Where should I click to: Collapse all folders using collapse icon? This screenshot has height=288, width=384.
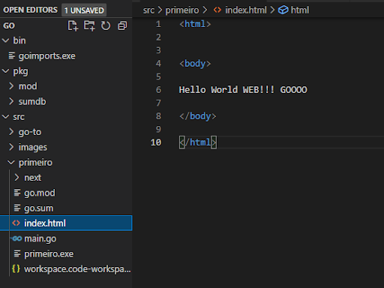(x=122, y=25)
